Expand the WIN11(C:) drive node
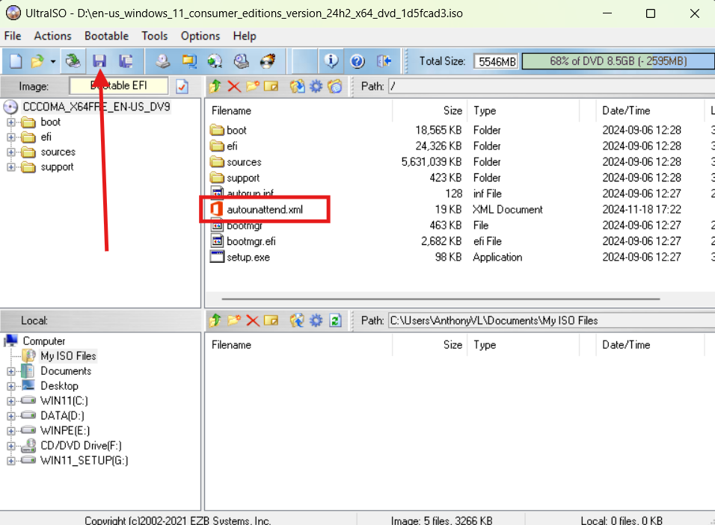 [x=11, y=401]
